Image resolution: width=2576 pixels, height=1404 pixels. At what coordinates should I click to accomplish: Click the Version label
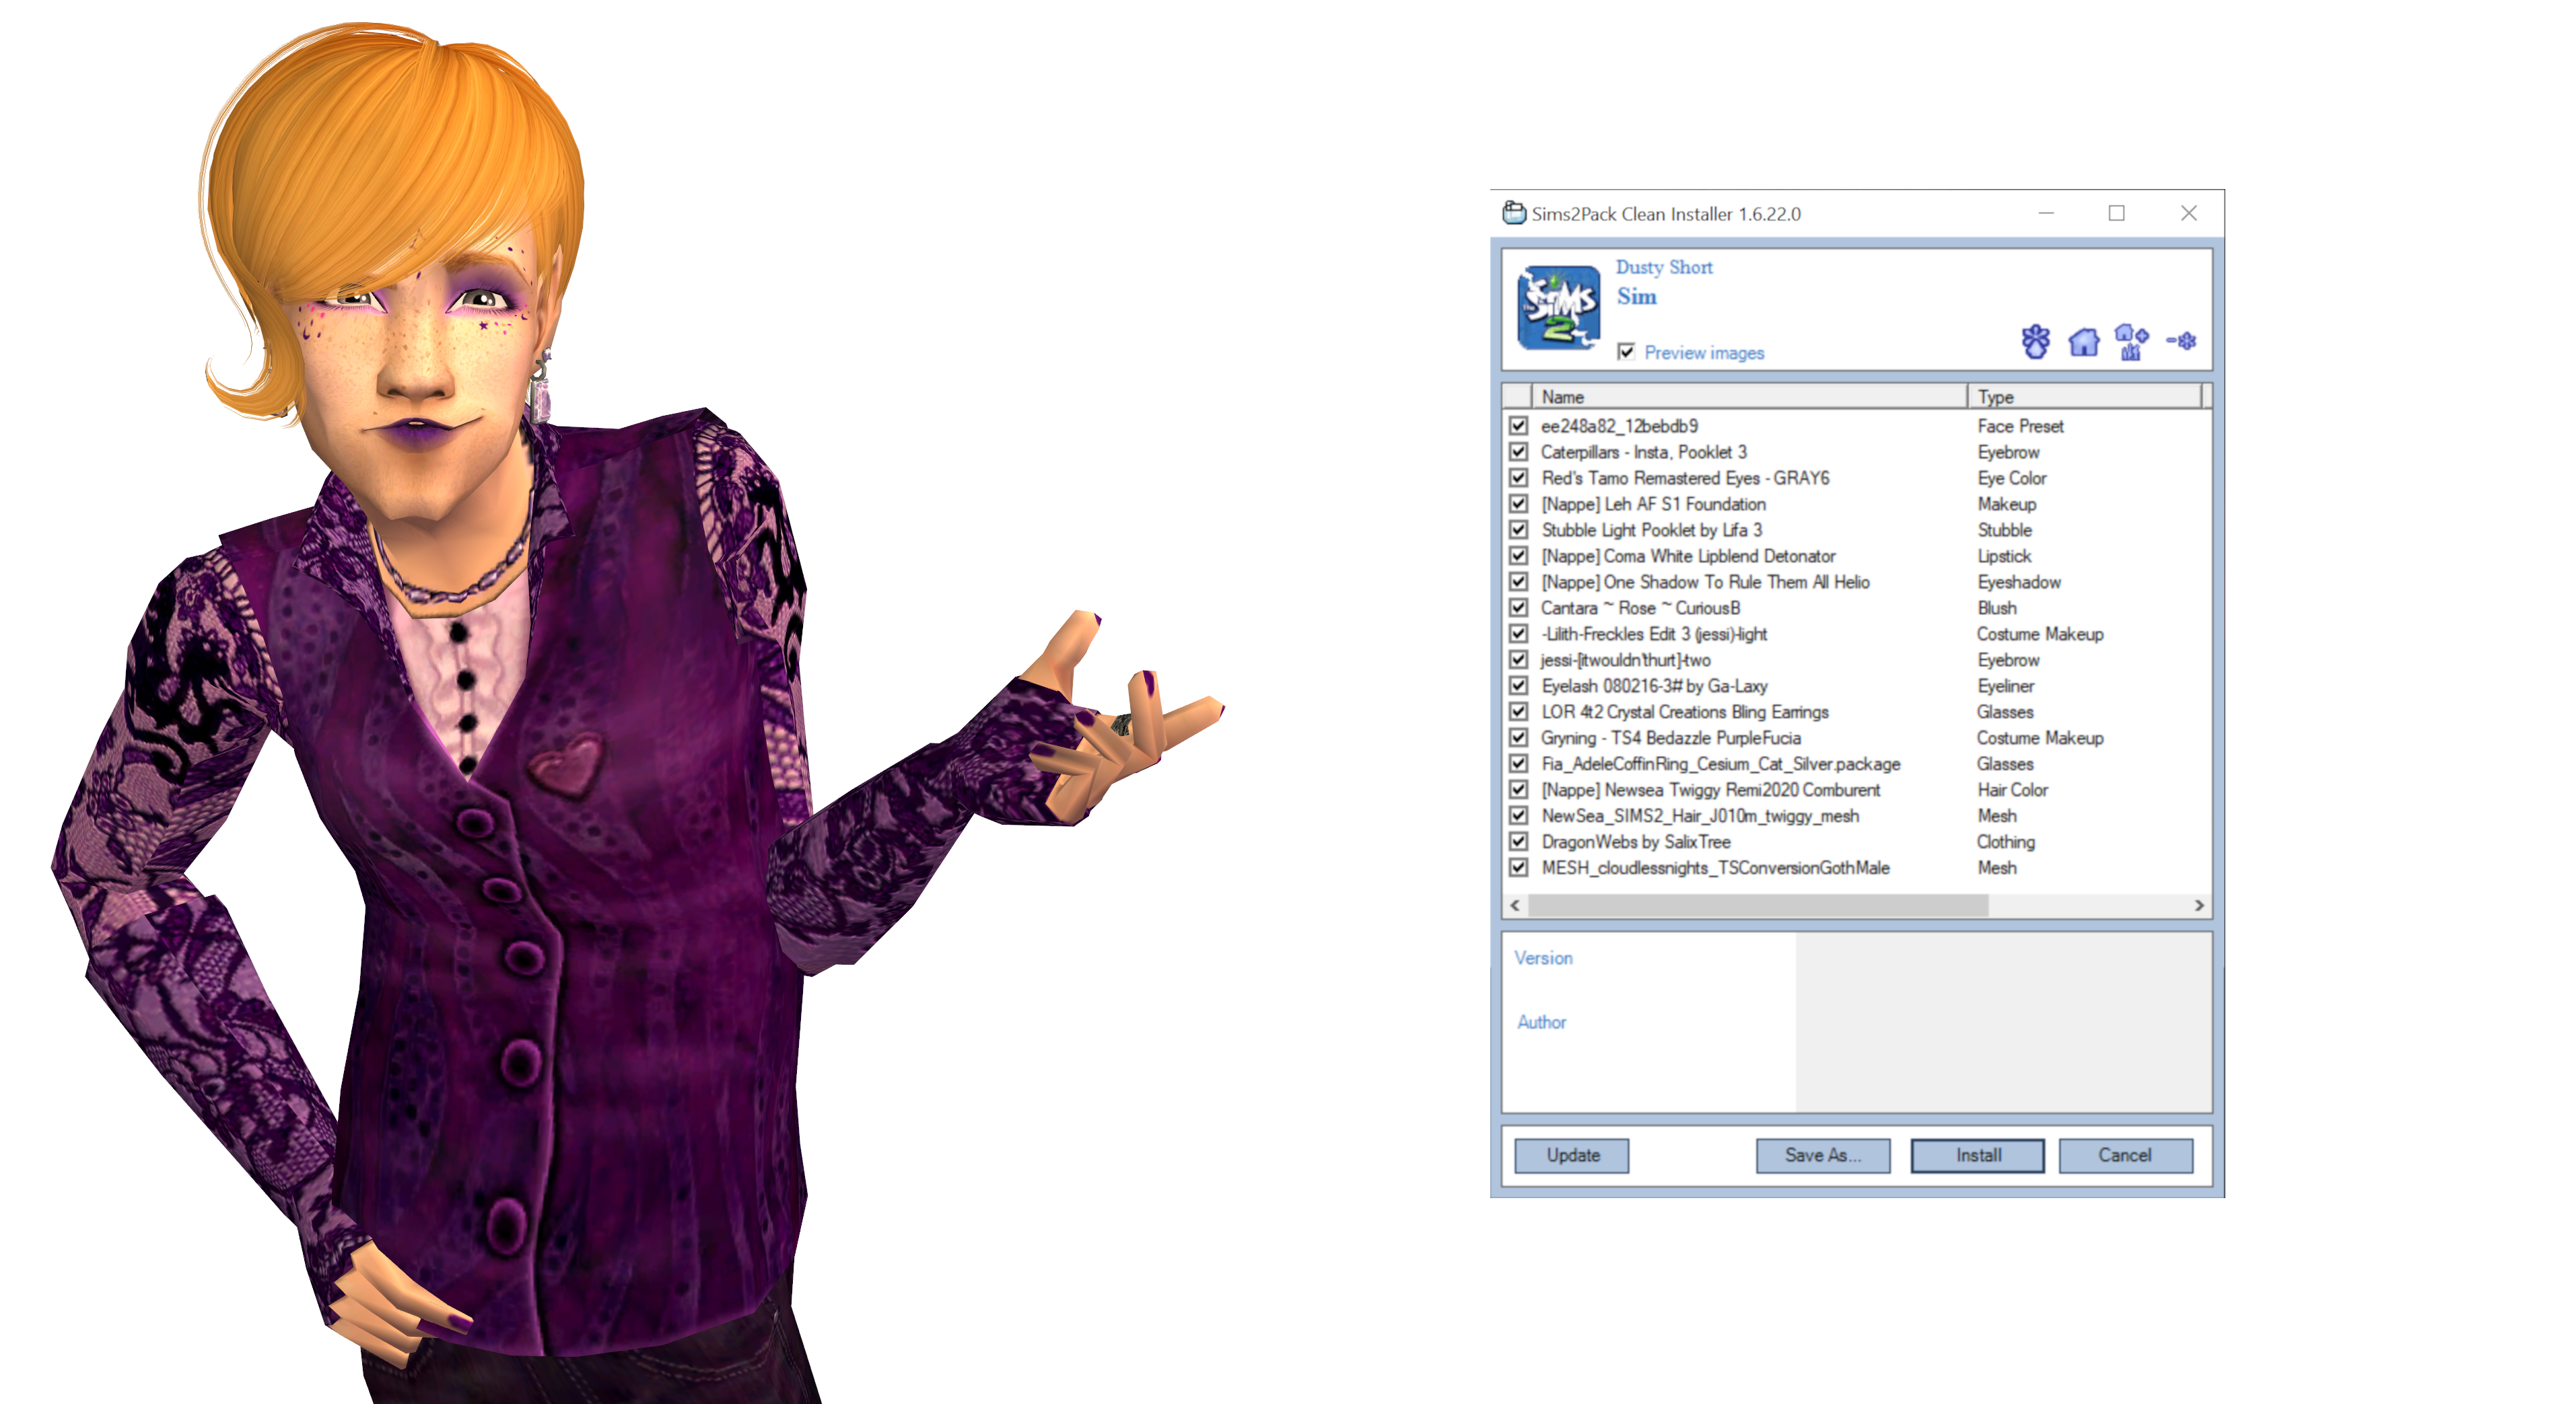tap(1543, 957)
